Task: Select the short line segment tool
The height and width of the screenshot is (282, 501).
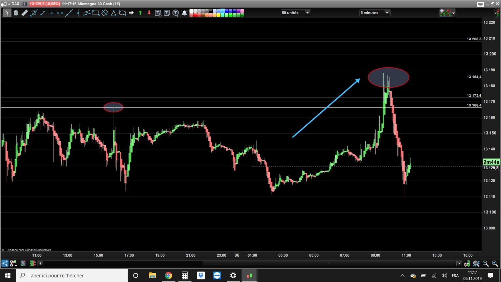Action: click(42, 13)
